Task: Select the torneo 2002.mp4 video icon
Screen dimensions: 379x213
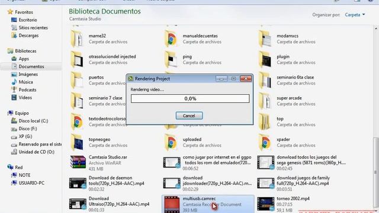Action: tap(266, 204)
